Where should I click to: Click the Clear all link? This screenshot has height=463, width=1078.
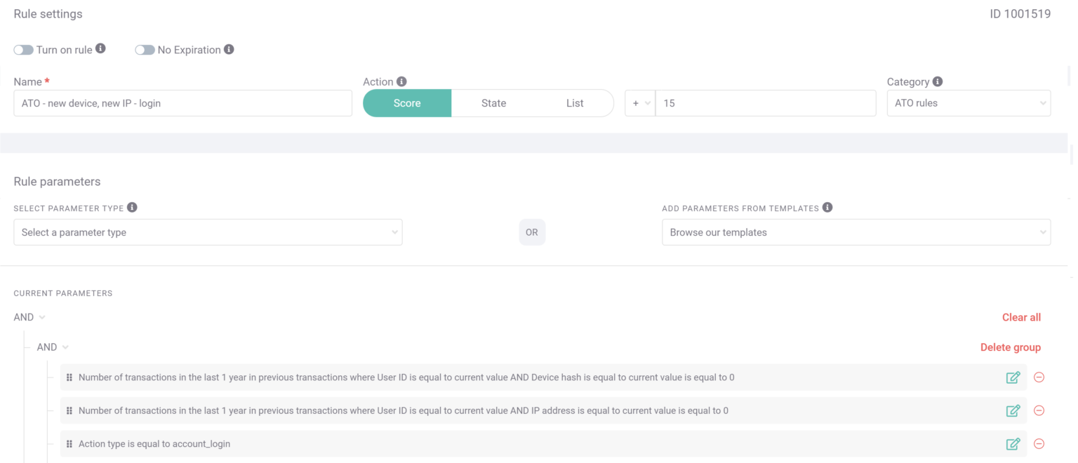[1021, 317]
